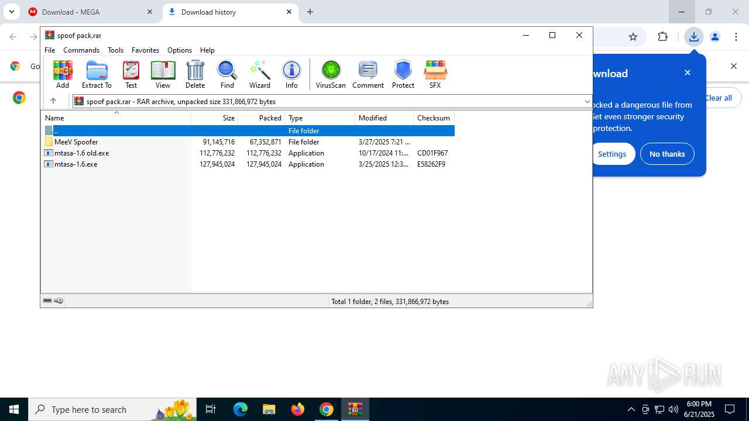749x421 pixels.
Task: Open Task View on taskbar
Action: click(x=211, y=409)
